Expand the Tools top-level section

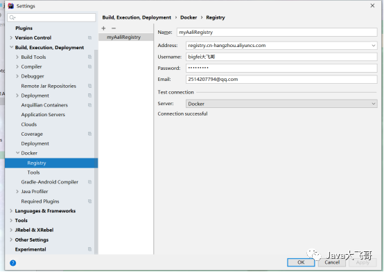[11, 220]
